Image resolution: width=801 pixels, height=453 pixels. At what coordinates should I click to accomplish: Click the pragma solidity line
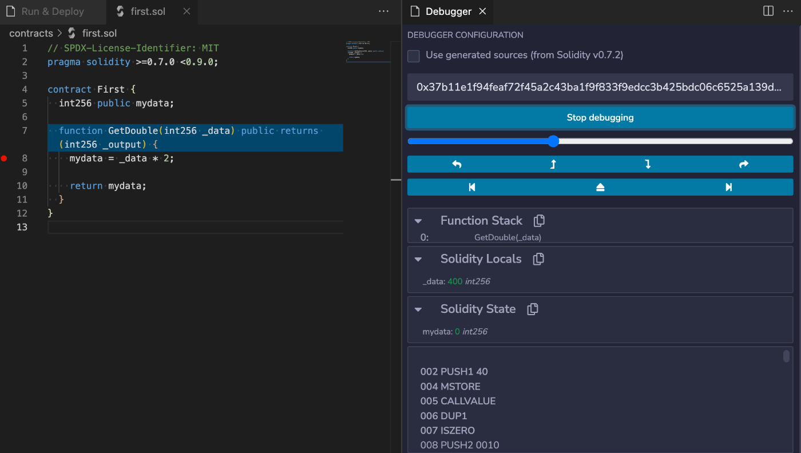(133, 62)
